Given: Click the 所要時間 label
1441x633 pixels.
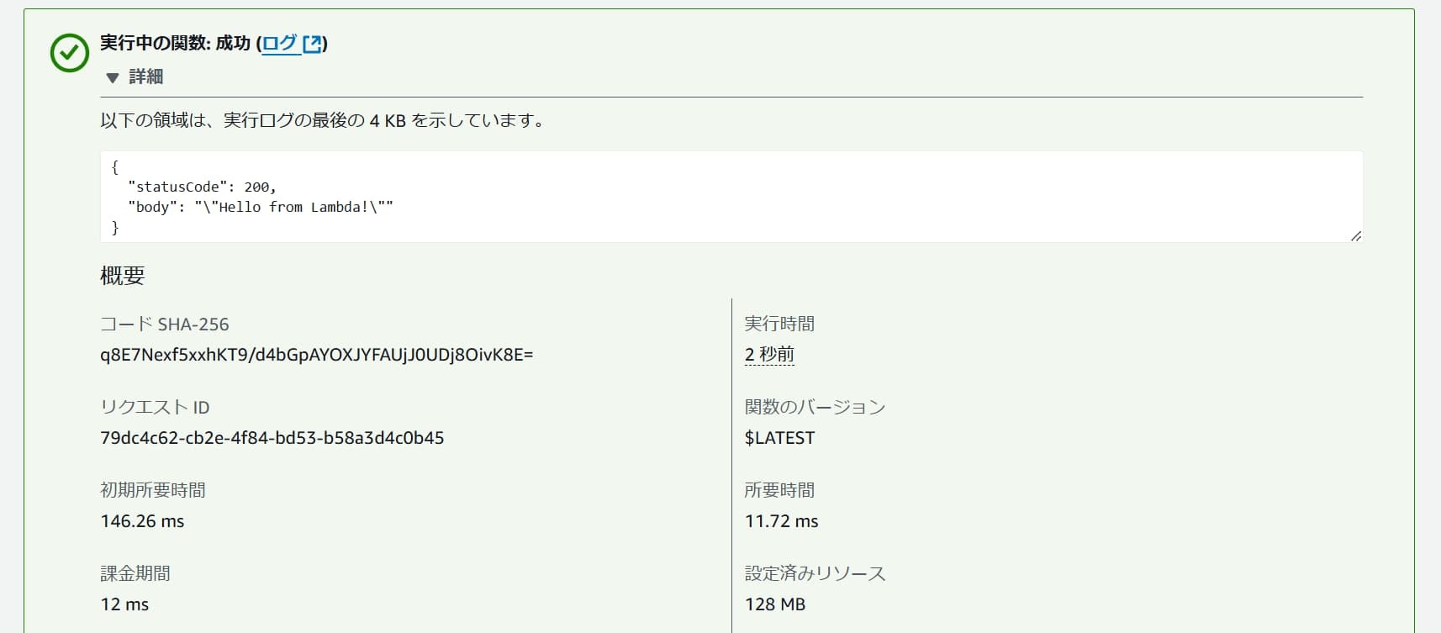Looking at the screenshot, I should point(779,490).
